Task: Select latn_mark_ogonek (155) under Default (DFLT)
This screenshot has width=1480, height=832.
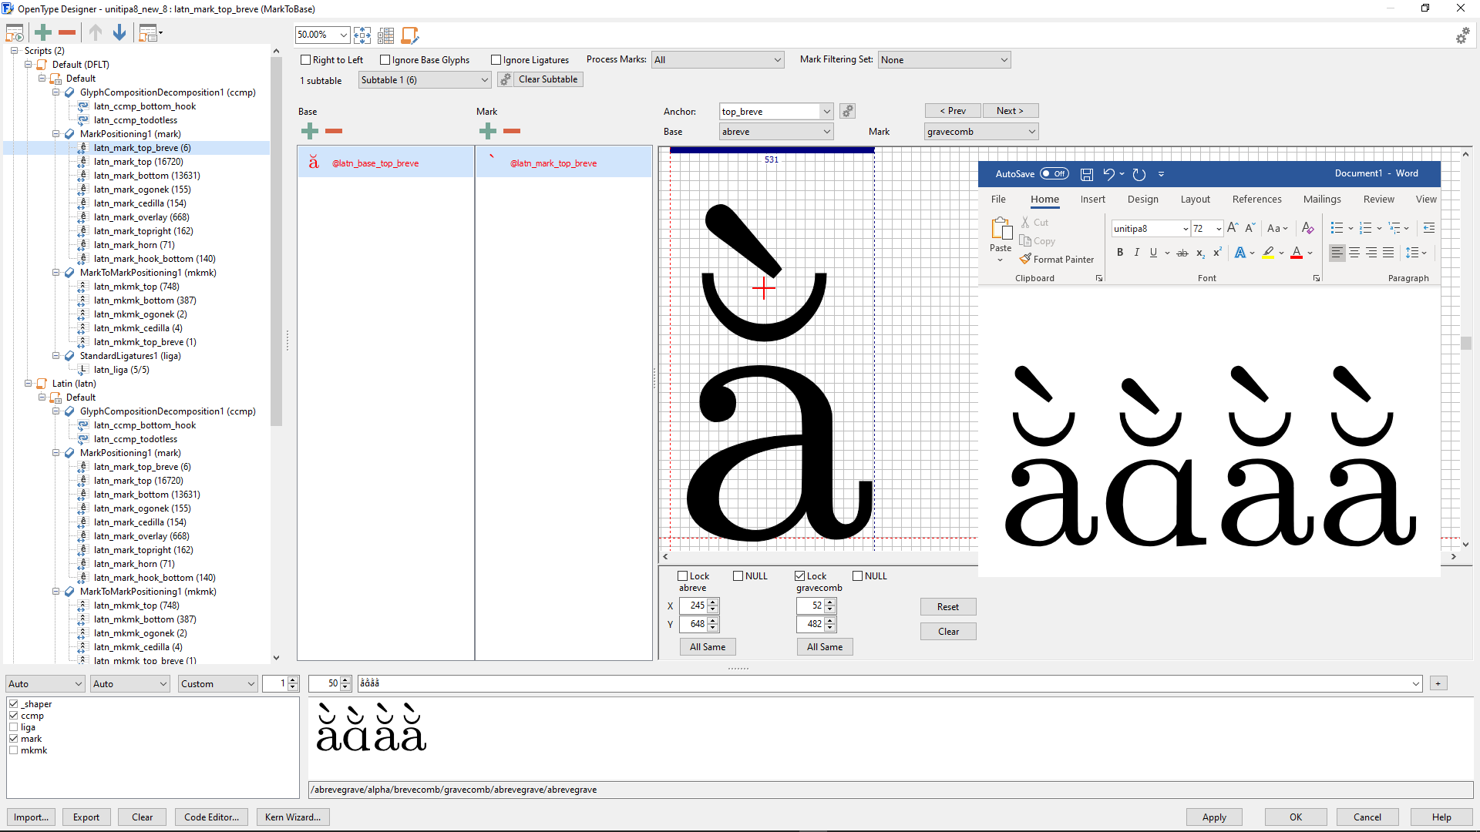Action: coord(142,189)
